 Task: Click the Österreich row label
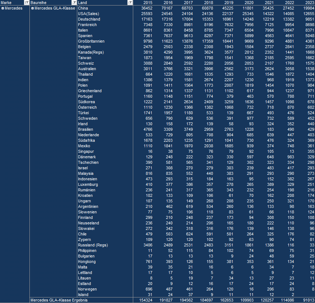click(x=87, y=108)
